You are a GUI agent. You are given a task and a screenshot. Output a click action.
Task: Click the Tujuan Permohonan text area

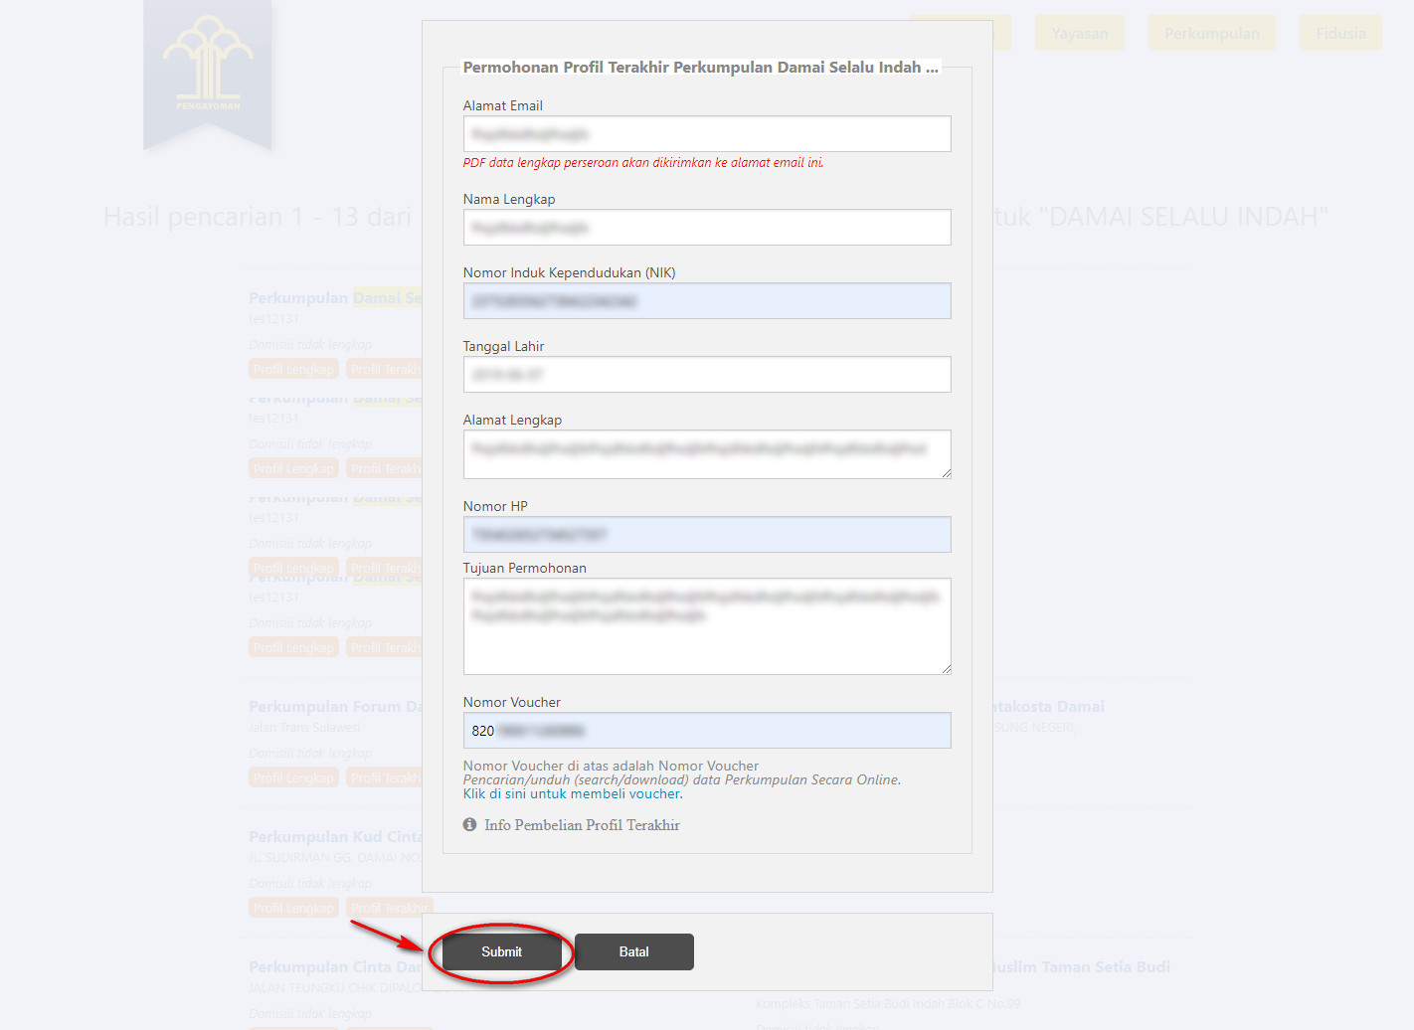(x=706, y=626)
